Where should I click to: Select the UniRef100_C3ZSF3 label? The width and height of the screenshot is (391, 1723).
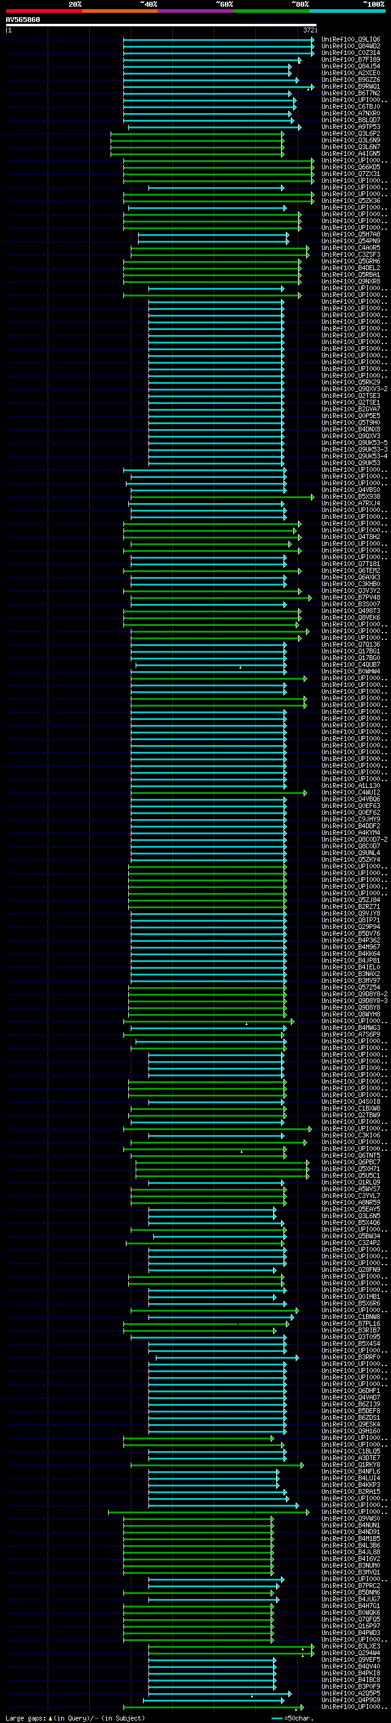351,254
